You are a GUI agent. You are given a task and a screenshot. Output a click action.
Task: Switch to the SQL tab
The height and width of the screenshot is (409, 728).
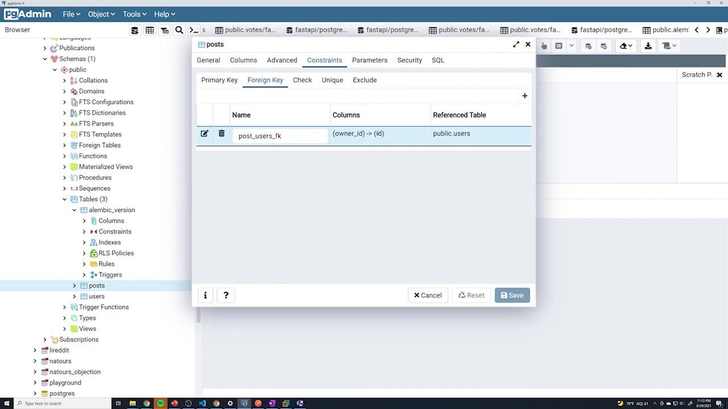click(438, 60)
